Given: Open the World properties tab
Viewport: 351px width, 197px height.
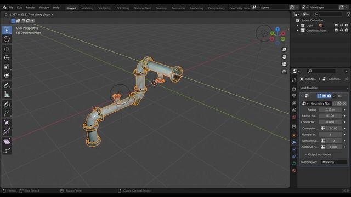Looking at the screenshot, I should (294, 117).
